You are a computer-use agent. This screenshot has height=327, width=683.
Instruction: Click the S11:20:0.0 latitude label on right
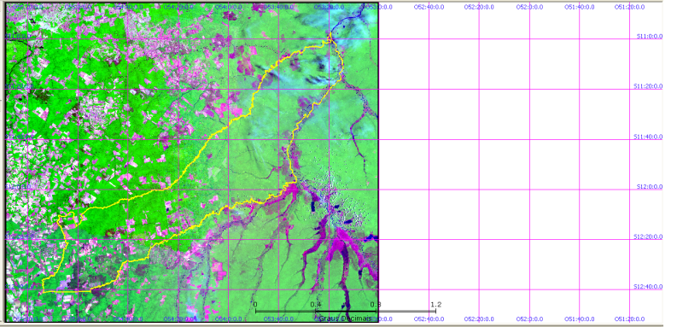pyautogui.click(x=648, y=86)
